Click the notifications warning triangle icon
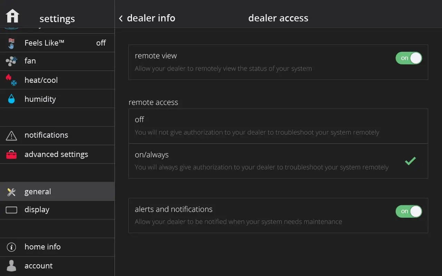 11,136
